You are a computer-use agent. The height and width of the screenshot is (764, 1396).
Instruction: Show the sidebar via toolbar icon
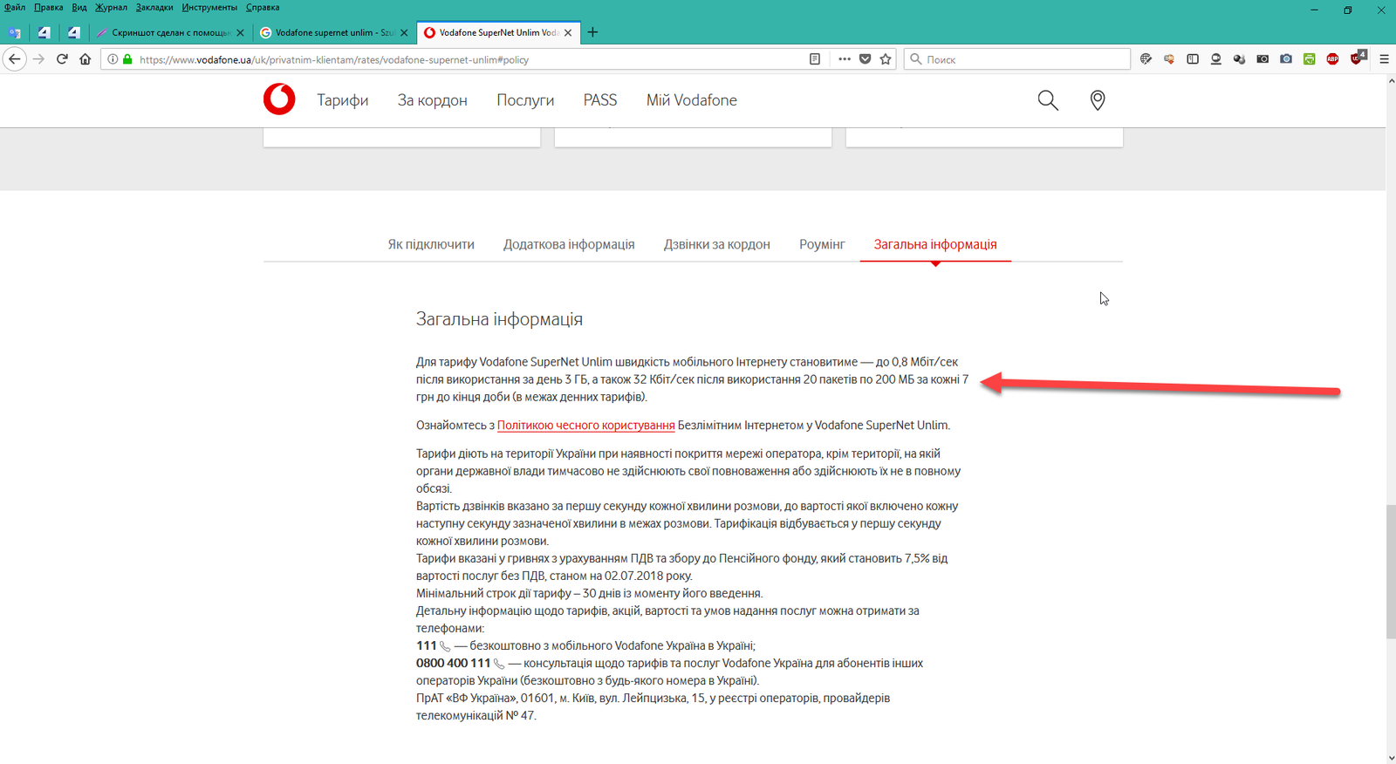(x=1193, y=59)
